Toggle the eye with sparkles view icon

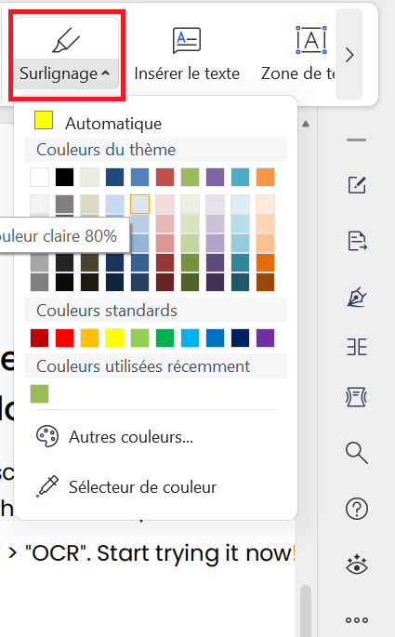point(357,564)
